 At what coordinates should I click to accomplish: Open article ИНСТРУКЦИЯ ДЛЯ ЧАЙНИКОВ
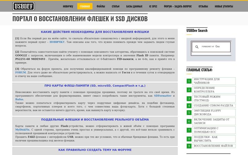[214, 81]
